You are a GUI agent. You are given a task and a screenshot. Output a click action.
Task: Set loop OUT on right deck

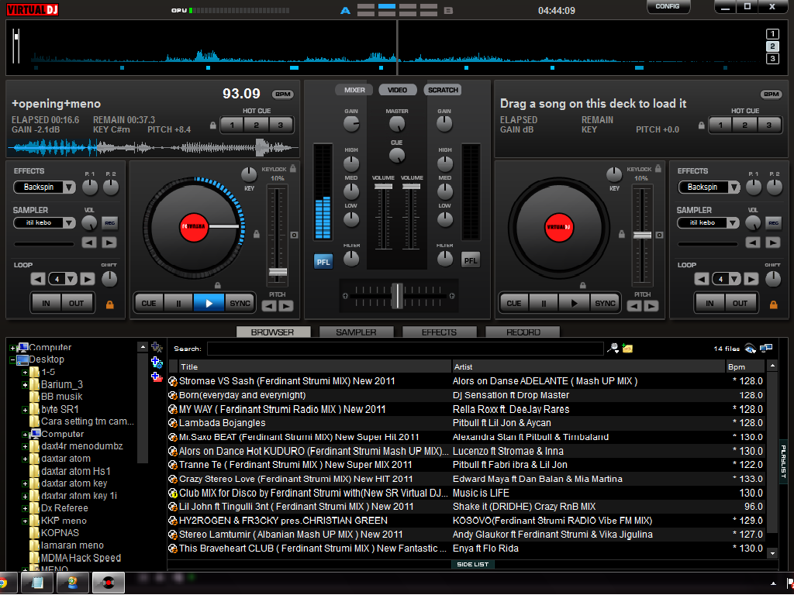click(740, 303)
